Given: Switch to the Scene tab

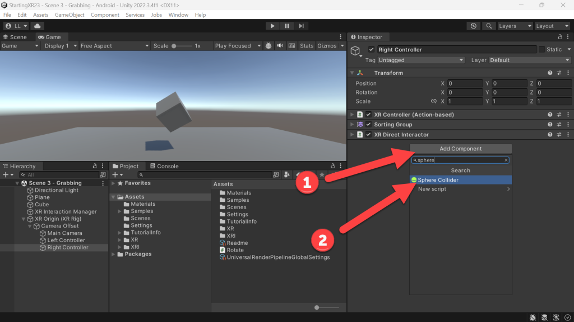Looking at the screenshot, I should point(15,37).
